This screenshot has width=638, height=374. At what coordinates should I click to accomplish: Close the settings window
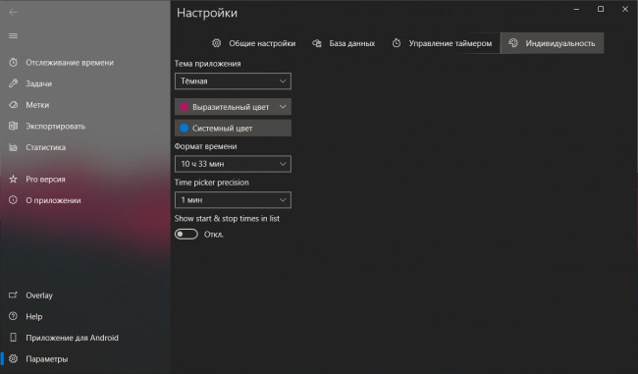625,9
